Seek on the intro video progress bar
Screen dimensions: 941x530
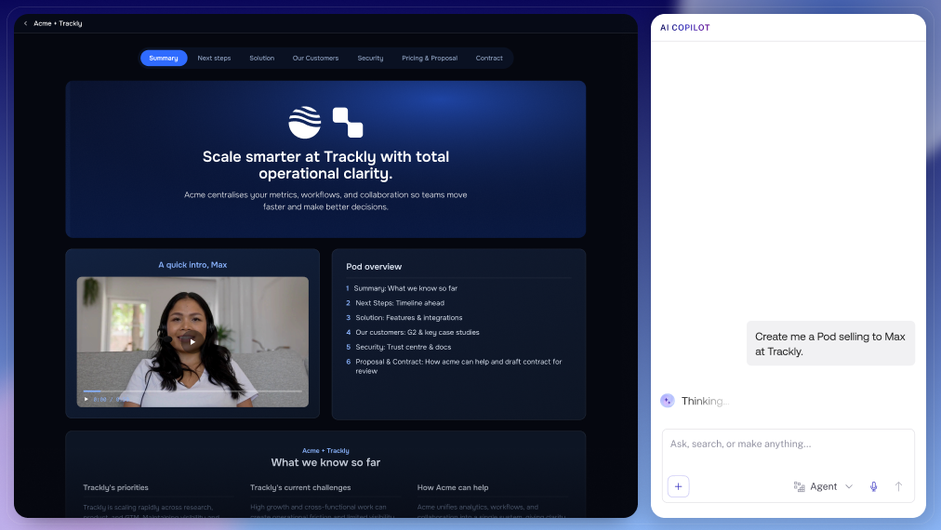[x=192, y=391]
